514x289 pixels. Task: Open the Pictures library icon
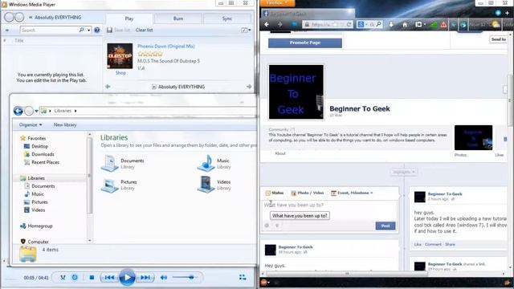coord(109,185)
